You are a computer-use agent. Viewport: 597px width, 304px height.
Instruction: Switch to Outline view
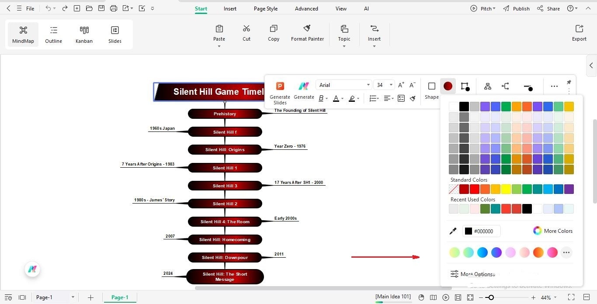53,35
